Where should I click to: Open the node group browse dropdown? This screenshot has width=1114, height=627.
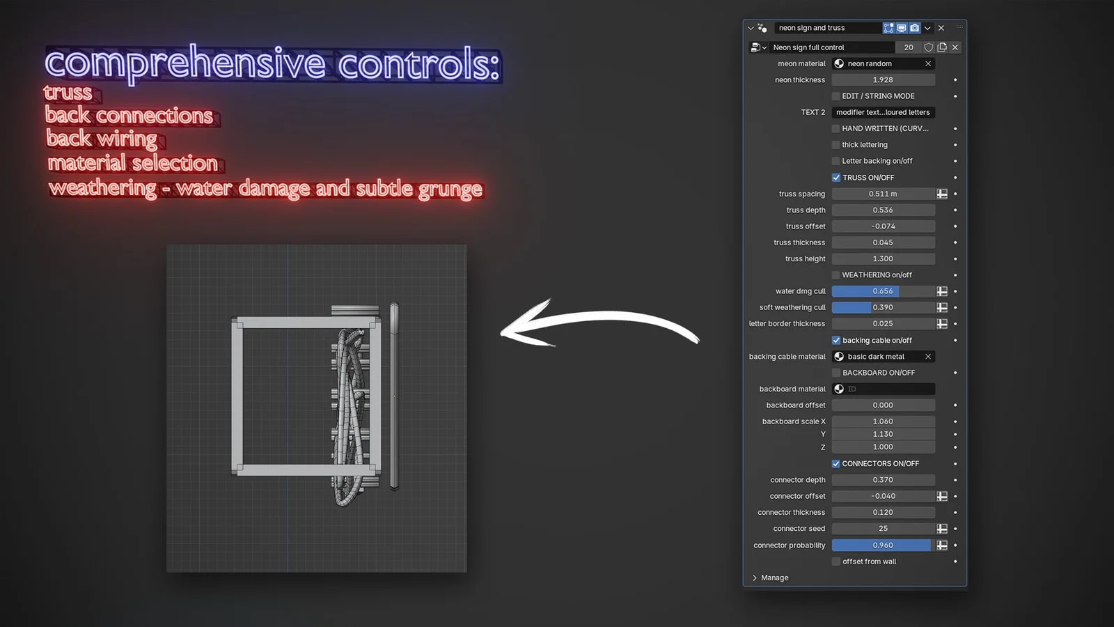coord(758,47)
